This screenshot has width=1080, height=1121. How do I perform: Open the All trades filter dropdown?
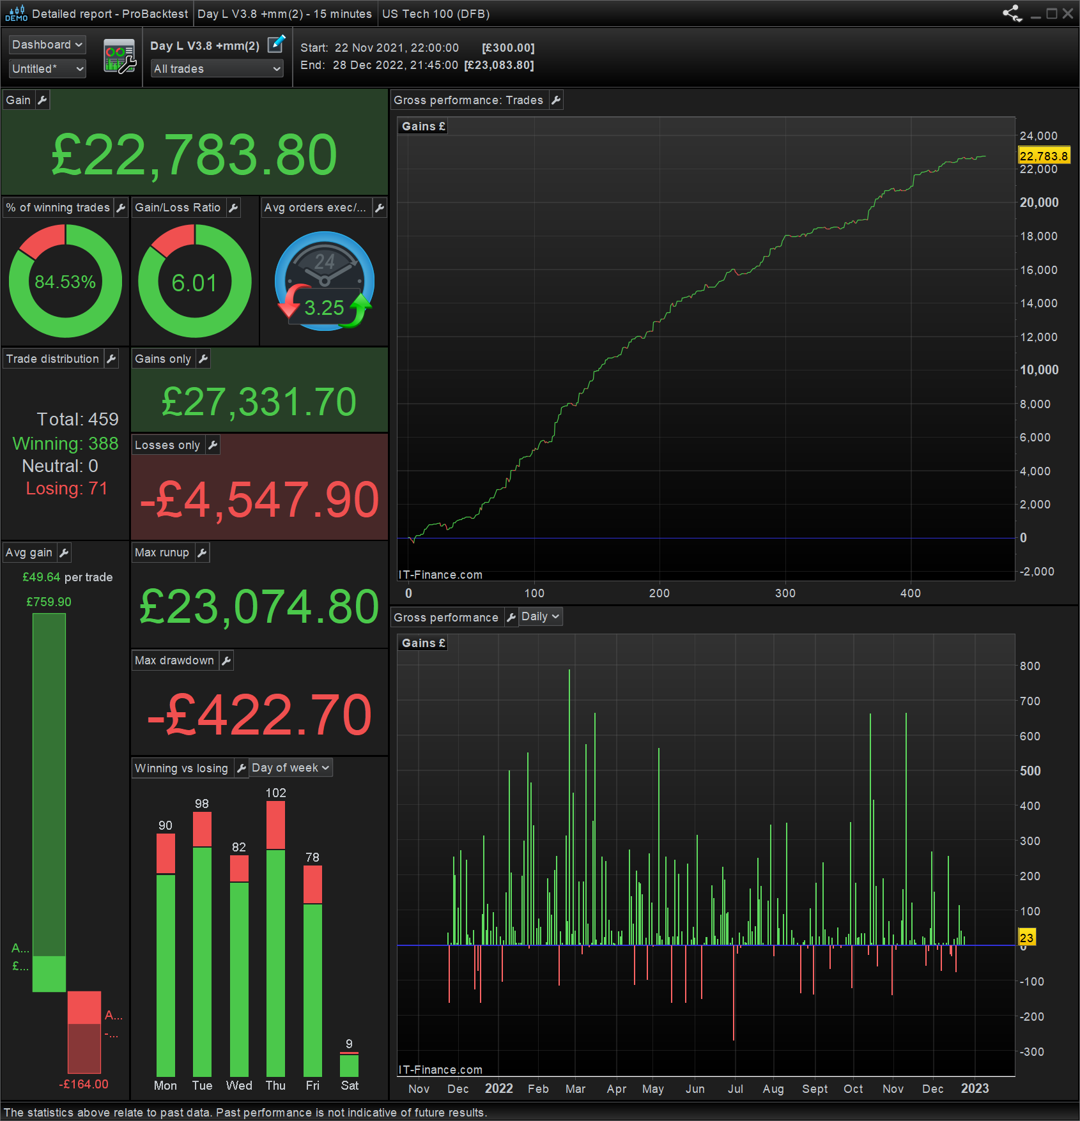(x=217, y=69)
